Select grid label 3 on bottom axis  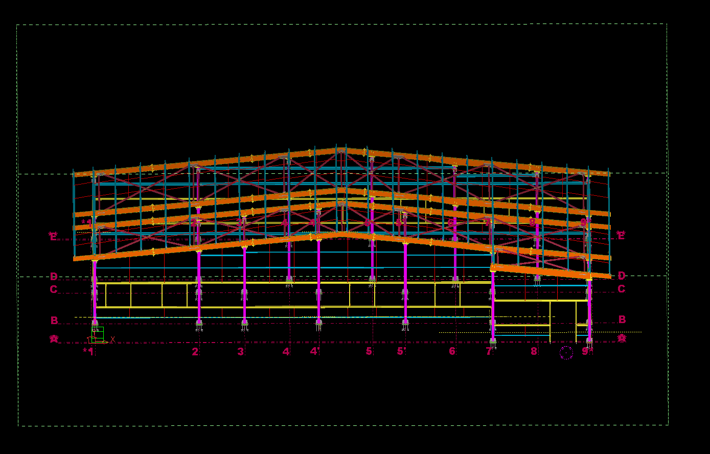click(x=240, y=352)
